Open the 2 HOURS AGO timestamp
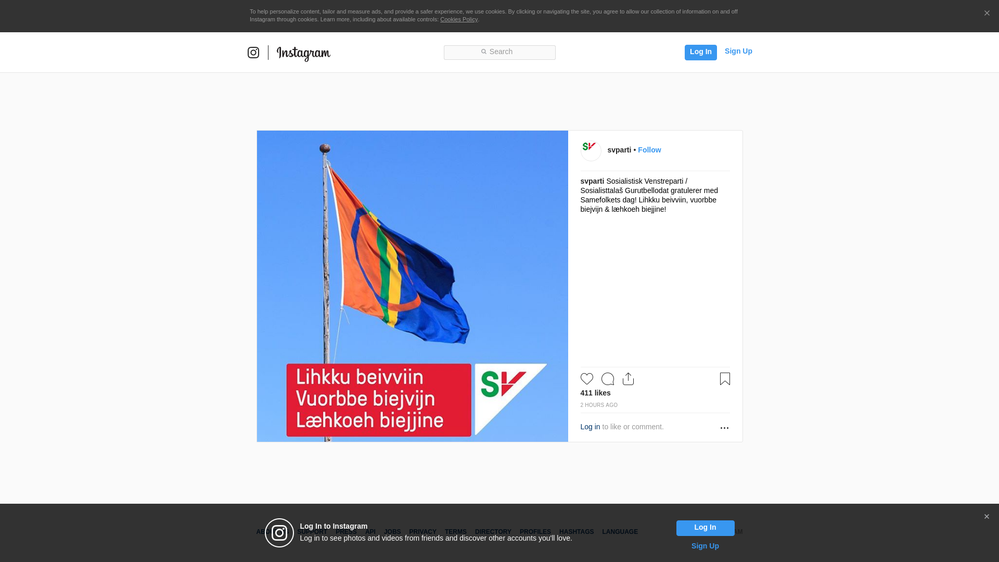The height and width of the screenshot is (562, 999). (599, 405)
